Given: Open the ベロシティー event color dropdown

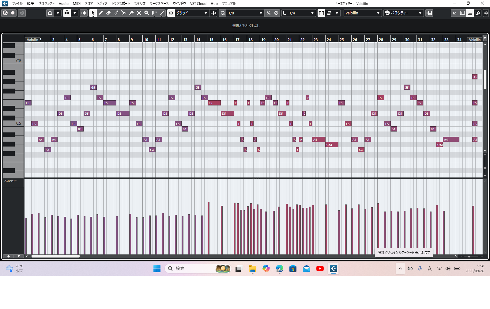Looking at the screenshot, I should coord(404,13).
